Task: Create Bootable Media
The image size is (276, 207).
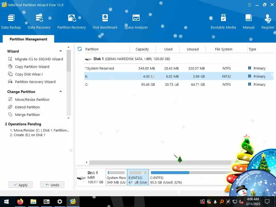Action: coord(223,22)
